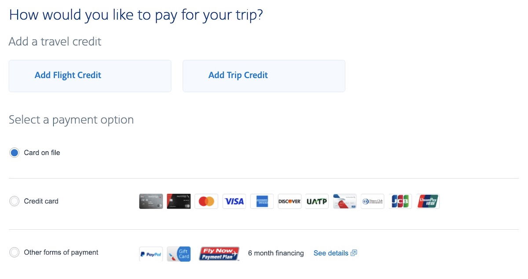Click the UnionPay card icon
Viewport: 528px width, 279px height.
tap(427, 201)
